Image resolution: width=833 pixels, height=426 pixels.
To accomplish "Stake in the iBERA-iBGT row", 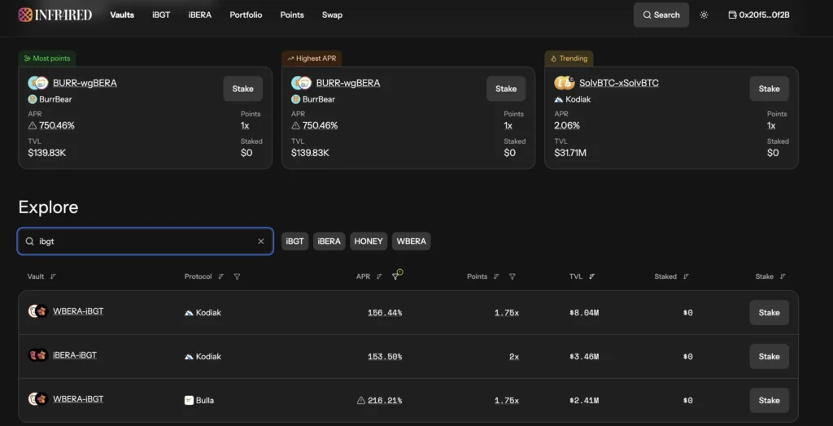I will tap(770, 356).
